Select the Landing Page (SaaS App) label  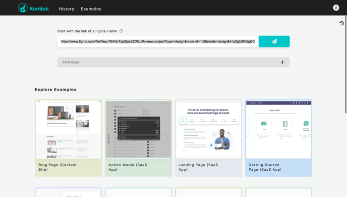pos(198,167)
